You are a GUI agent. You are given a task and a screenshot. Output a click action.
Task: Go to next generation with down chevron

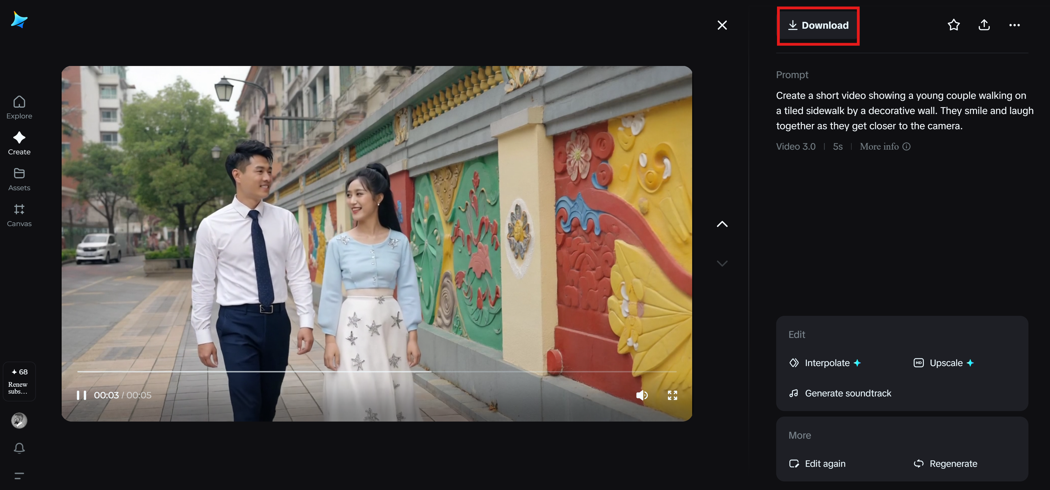(x=722, y=263)
